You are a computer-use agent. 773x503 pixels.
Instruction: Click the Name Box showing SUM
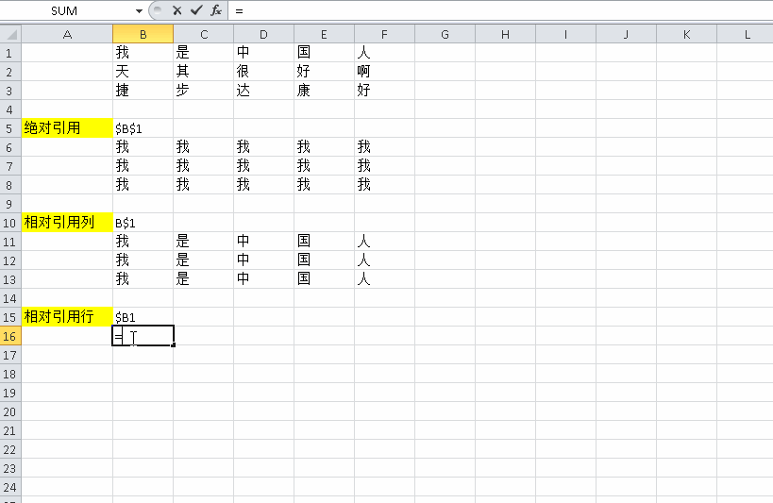[64, 10]
